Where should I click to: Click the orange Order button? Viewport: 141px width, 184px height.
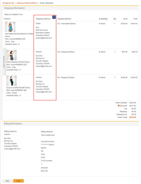(x=19, y=181)
